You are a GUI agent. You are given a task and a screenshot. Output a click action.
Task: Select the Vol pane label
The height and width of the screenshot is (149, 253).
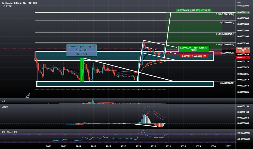[x=3, y=101]
